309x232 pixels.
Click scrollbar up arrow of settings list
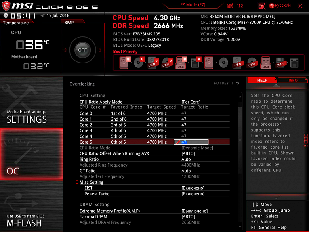click(240, 96)
